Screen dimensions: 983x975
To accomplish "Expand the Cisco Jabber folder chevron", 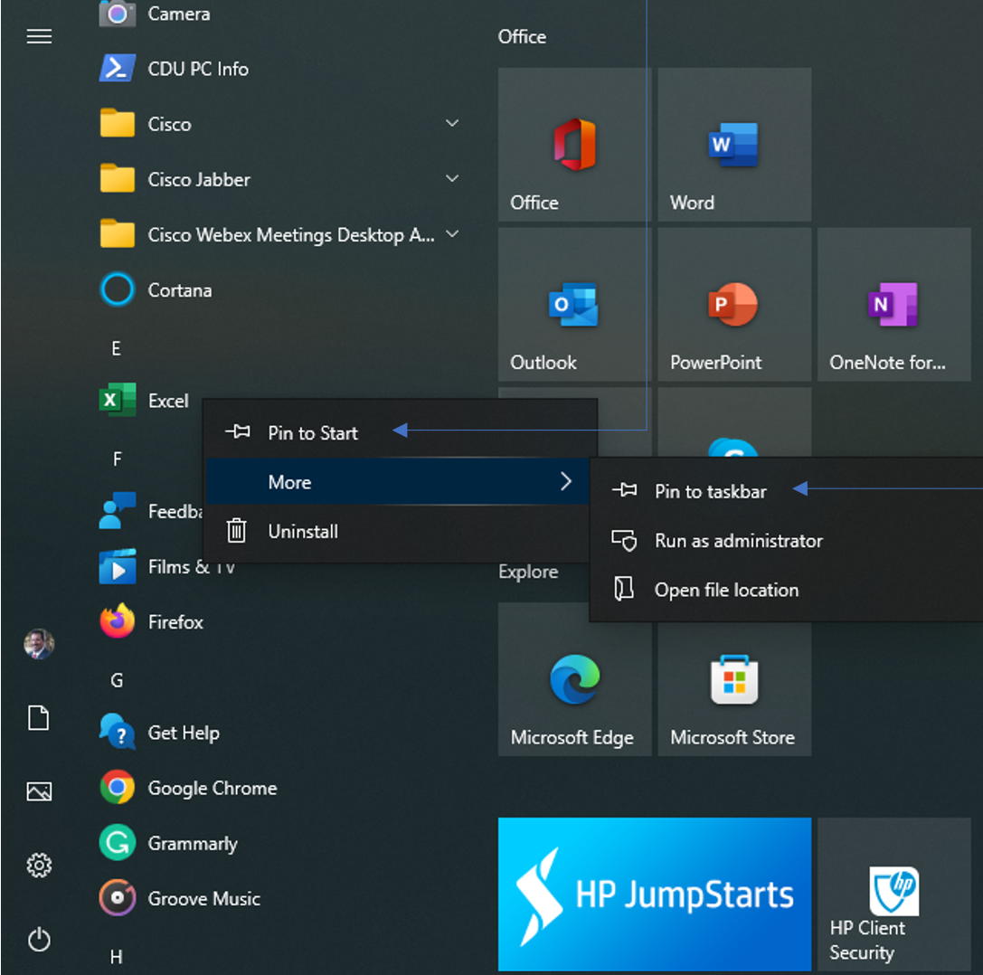I will click(x=452, y=178).
